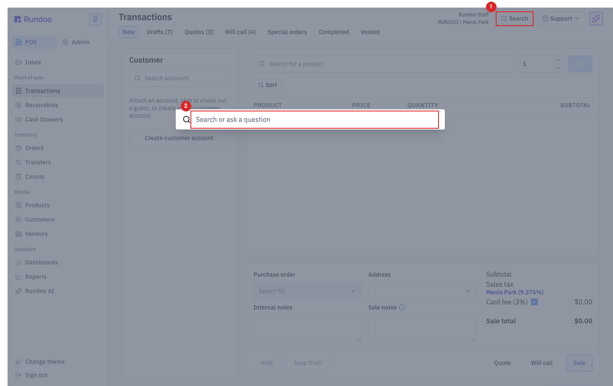The image size is (613, 386).
Task: Decrease quantity with the down arrow
Action: click(558, 68)
